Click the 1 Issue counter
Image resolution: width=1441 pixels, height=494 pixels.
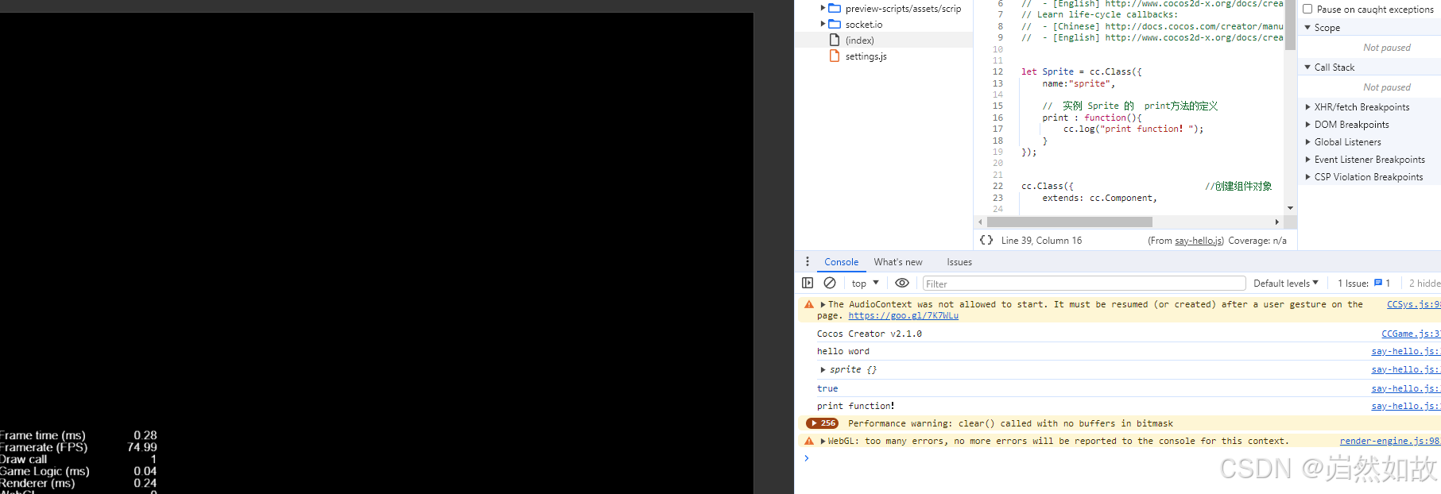(x=1363, y=283)
